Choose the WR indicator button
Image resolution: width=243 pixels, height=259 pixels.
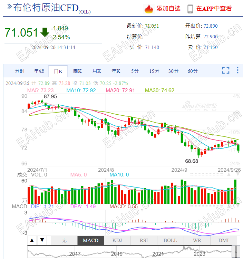point(197,240)
